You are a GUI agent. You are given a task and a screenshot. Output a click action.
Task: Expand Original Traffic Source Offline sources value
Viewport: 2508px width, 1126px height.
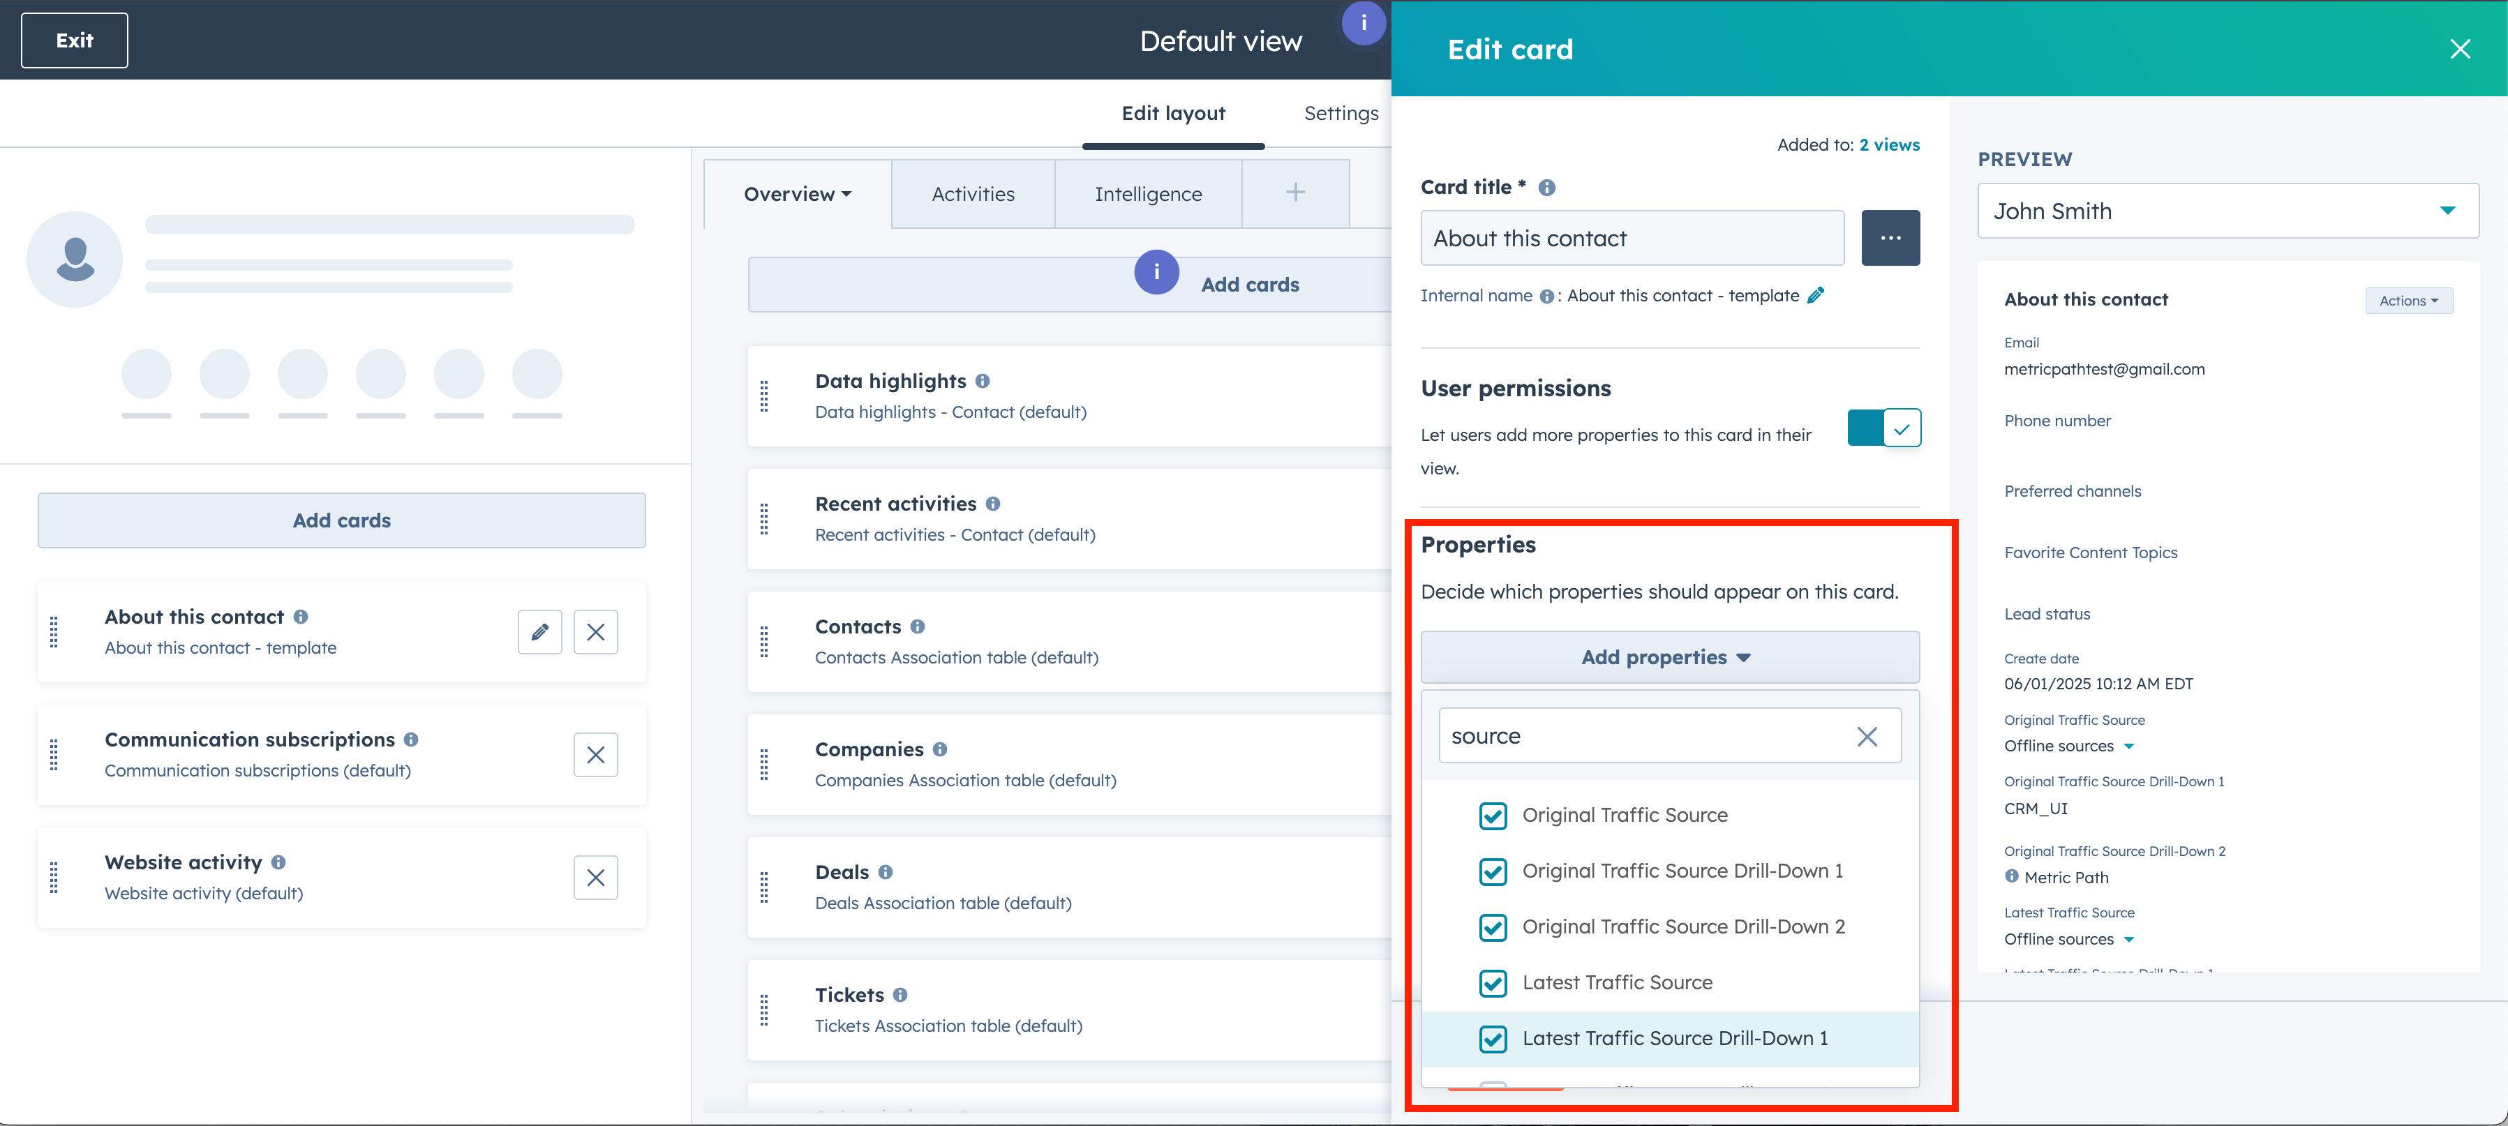[x=2128, y=746]
